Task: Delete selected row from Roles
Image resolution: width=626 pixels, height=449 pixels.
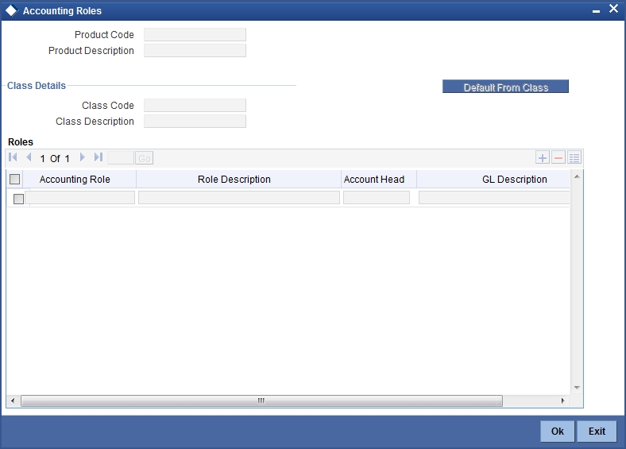Action: [558, 158]
